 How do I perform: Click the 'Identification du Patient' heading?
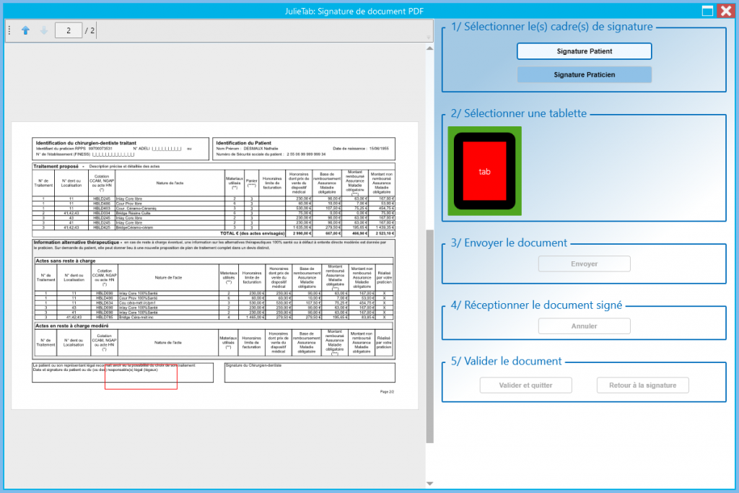tap(243, 143)
